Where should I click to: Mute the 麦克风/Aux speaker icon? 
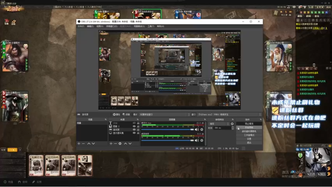(197, 130)
